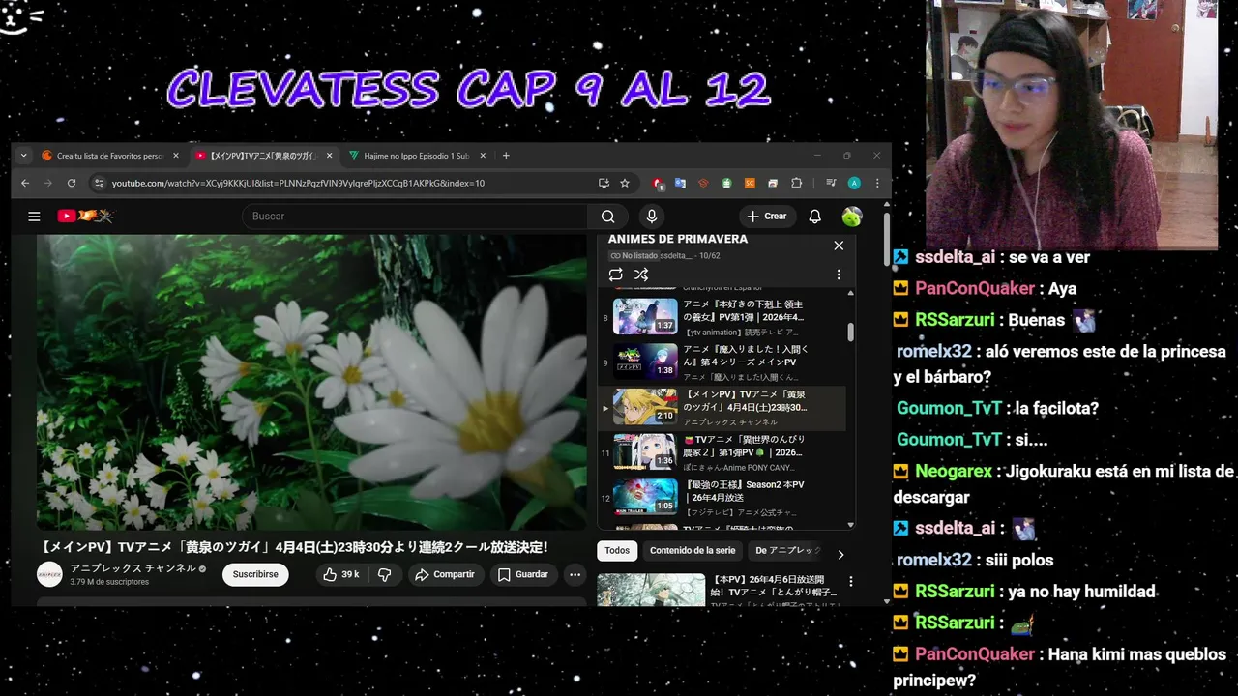Bookmark this page with the star
The height and width of the screenshot is (696, 1238).
625,183
